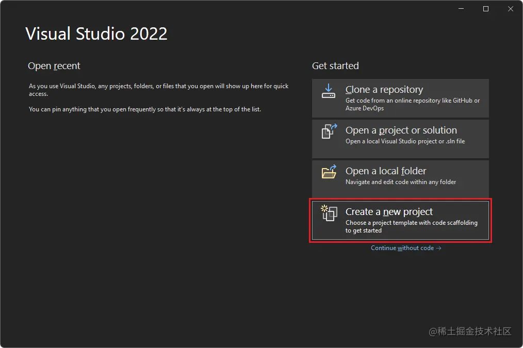
Task: Click the close button
Action: [510, 8]
